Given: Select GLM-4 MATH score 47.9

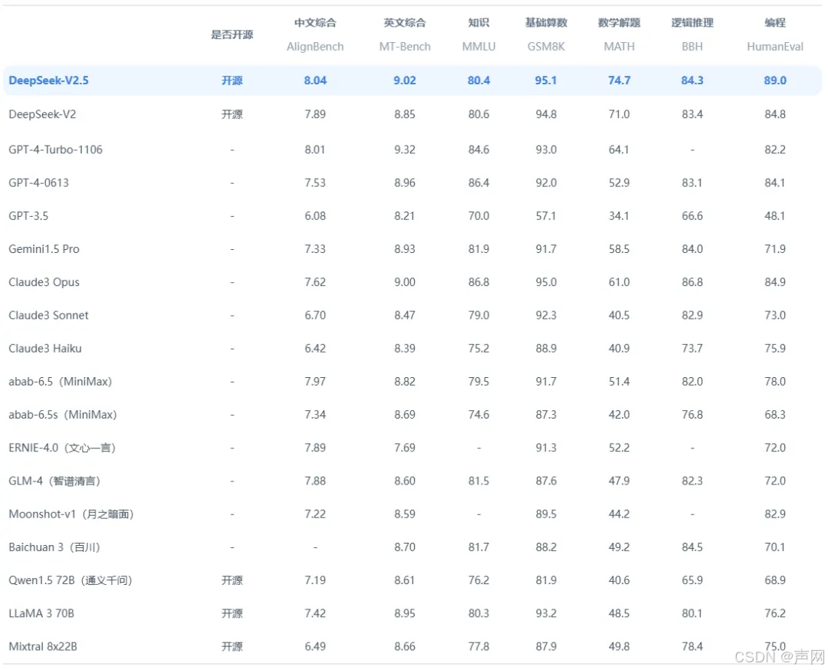Looking at the screenshot, I should [619, 481].
